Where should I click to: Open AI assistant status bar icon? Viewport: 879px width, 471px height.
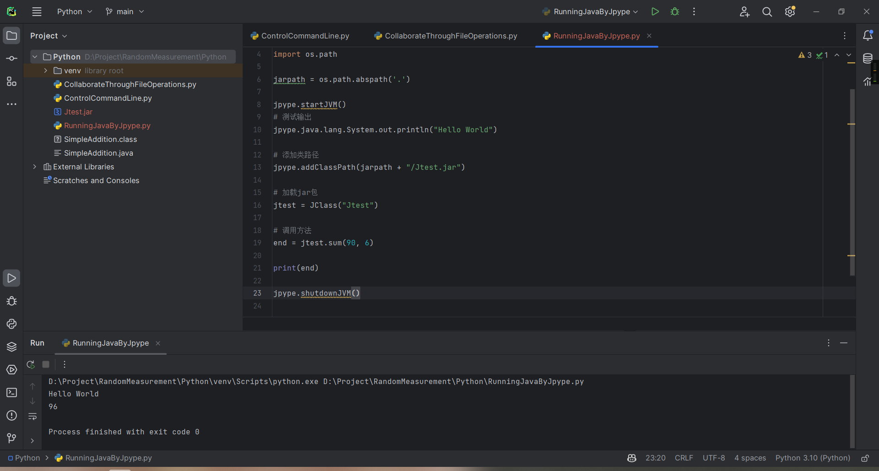(632, 458)
